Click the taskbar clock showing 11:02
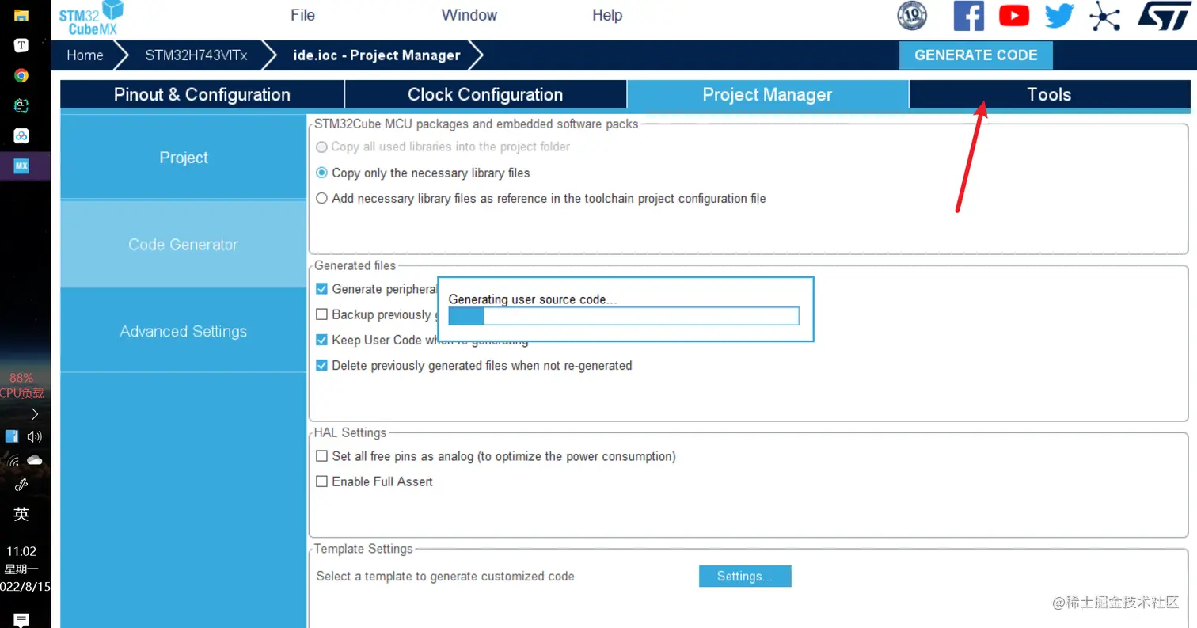The height and width of the screenshot is (628, 1197). [21, 551]
